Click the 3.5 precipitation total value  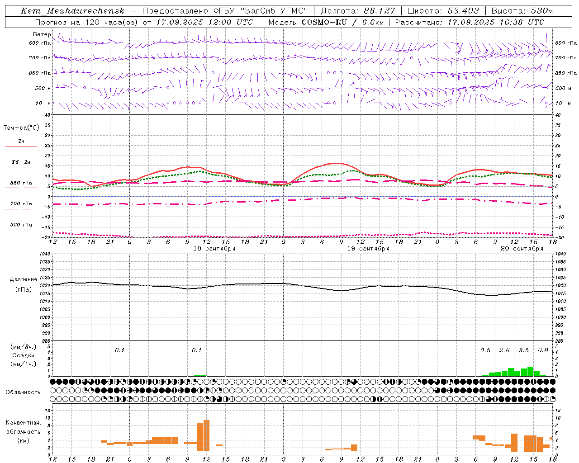[x=524, y=350]
